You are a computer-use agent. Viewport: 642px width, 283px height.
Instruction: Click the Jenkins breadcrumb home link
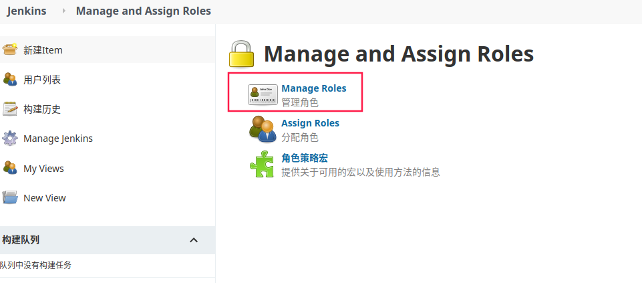pyautogui.click(x=27, y=11)
